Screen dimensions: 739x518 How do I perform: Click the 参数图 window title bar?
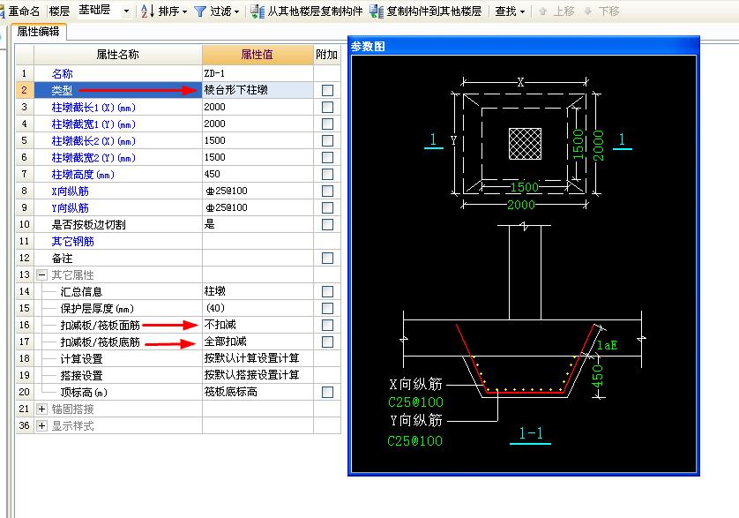(x=524, y=46)
